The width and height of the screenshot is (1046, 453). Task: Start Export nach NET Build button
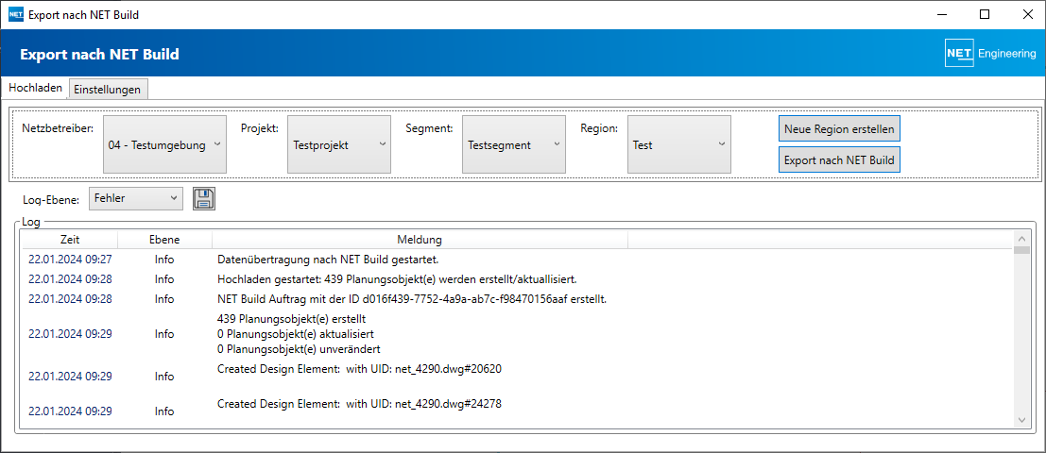click(839, 159)
